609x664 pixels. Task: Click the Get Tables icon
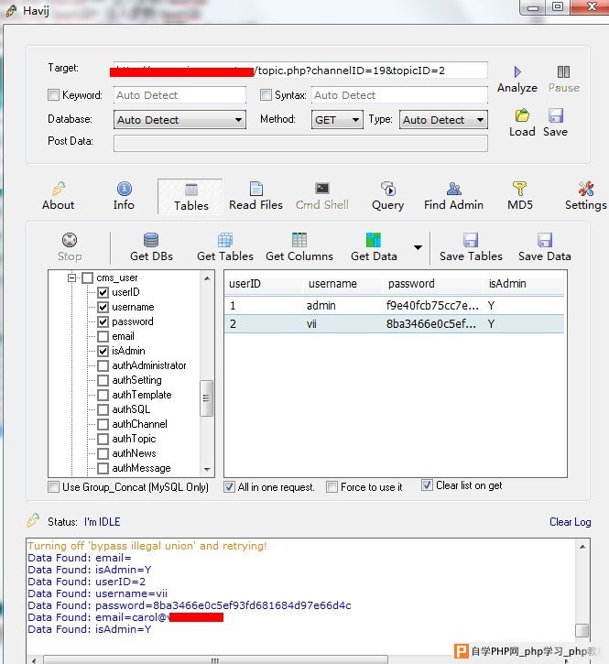click(225, 240)
